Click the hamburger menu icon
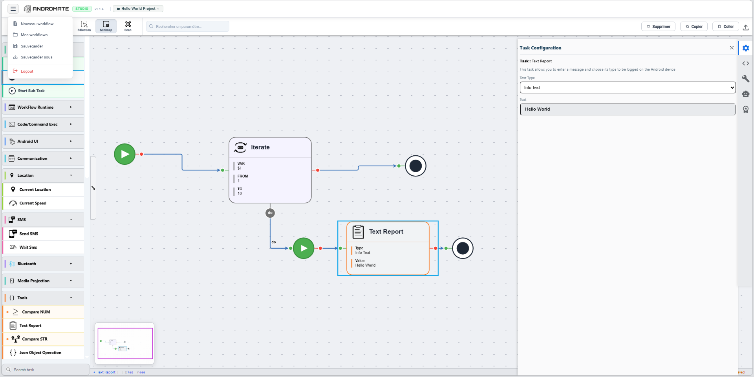754x377 pixels. tap(13, 9)
